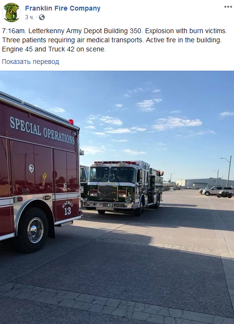The height and width of the screenshot is (324, 234).
Task: Click the yellow diamond sticker on truck door
Action: [45, 176]
